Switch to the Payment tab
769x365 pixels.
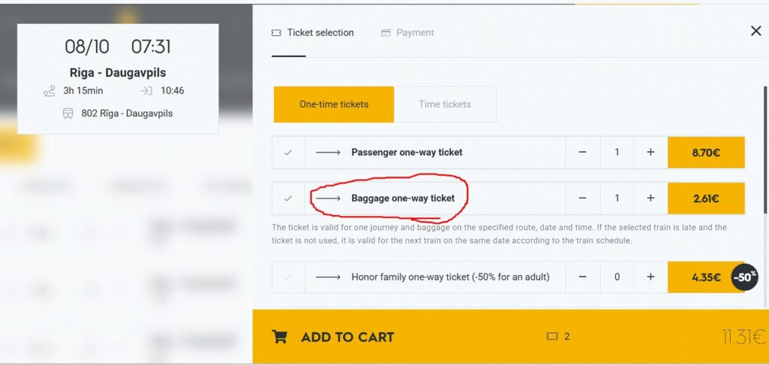click(x=408, y=33)
